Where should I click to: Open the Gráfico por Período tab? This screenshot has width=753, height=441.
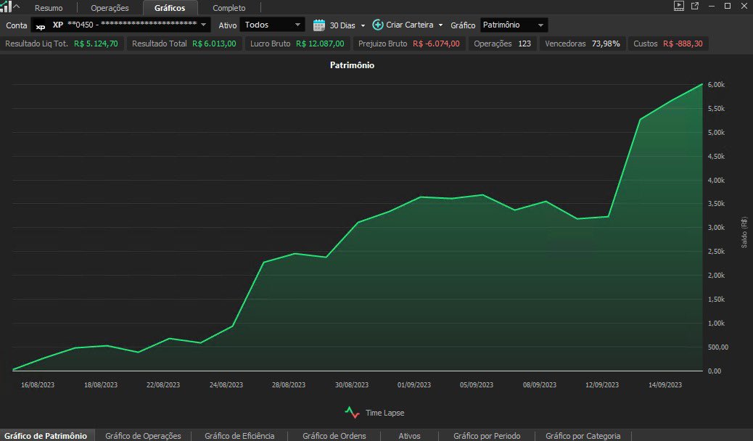pos(487,436)
